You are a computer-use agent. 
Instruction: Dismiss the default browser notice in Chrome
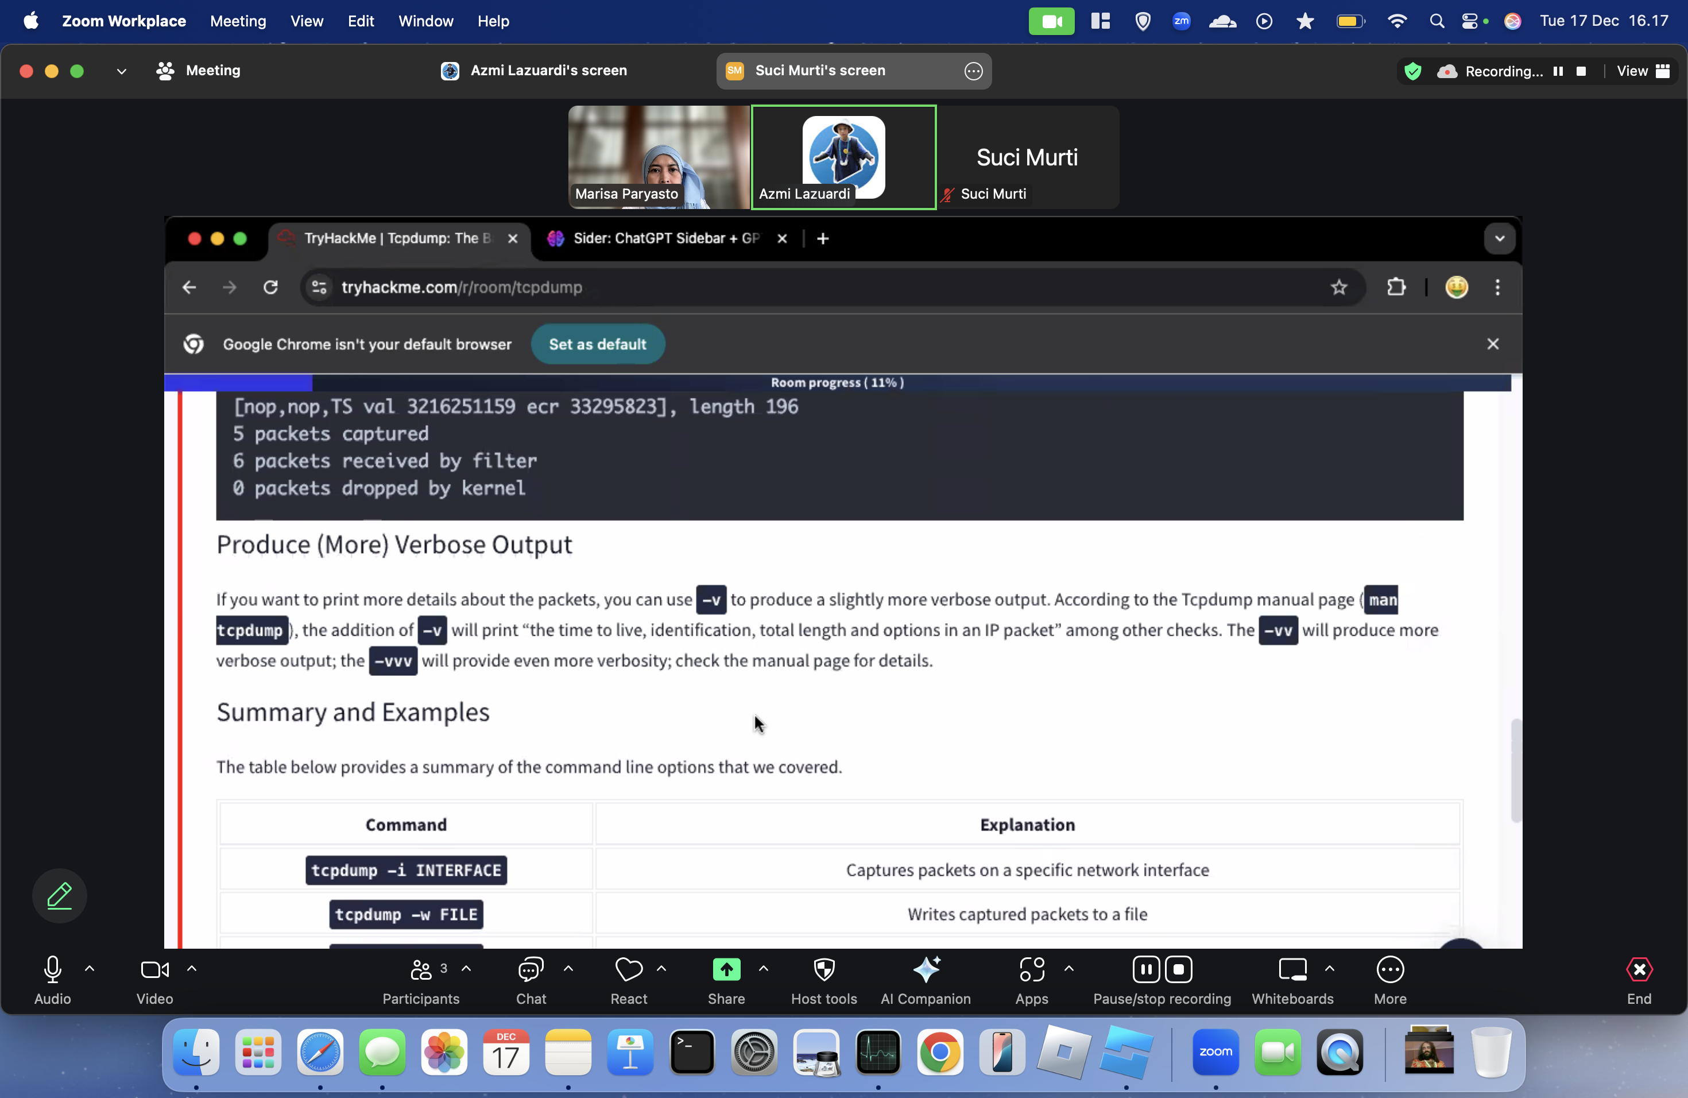click(x=1493, y=344)
